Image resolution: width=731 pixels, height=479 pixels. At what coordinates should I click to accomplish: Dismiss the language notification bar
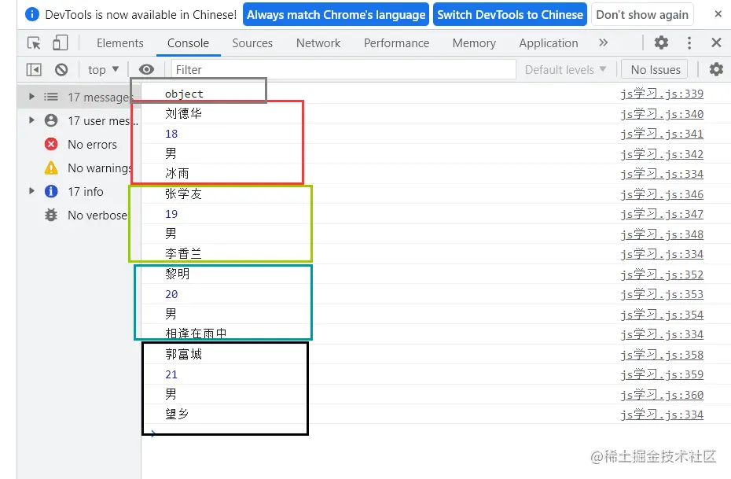click(718, 14)
